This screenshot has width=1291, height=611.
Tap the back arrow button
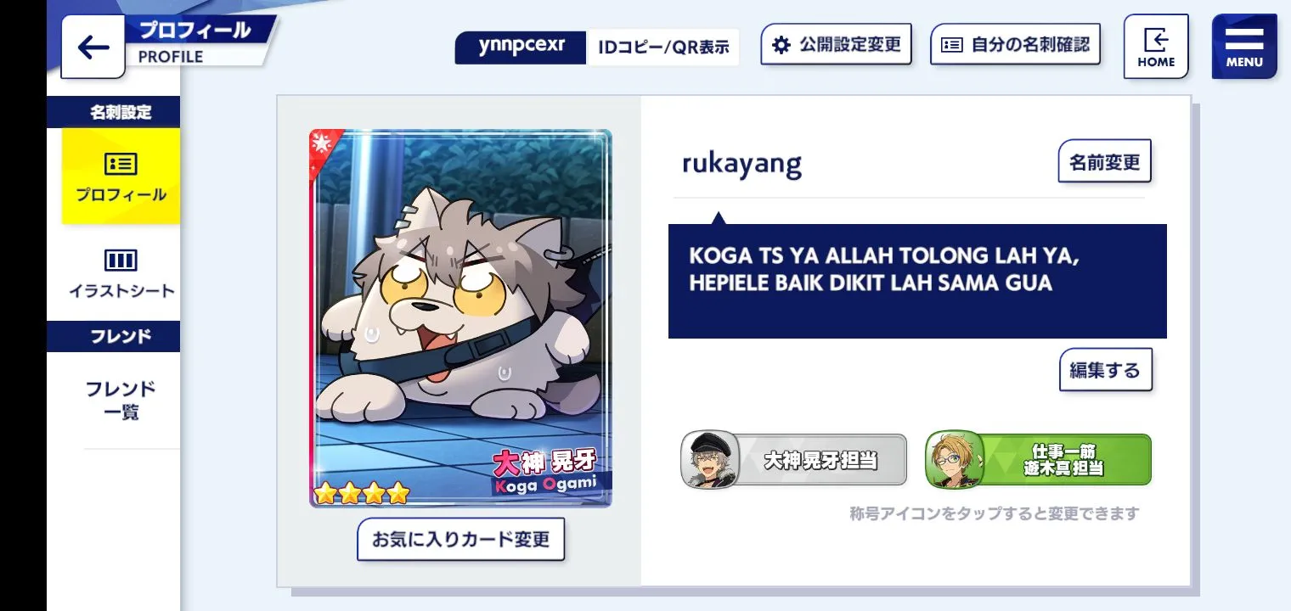93,48
